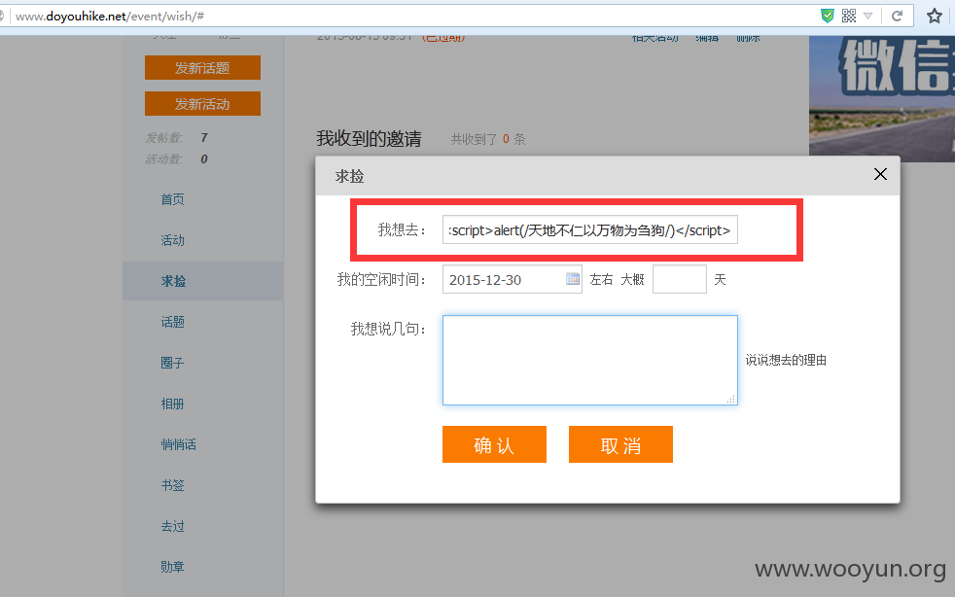Open 悄悄话 in the sidebar

[178, 444]
